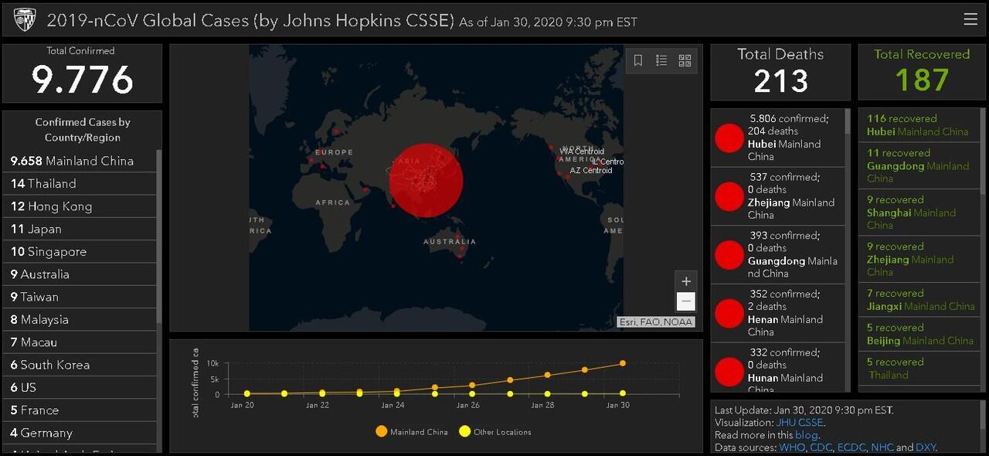
Task: Select the Henan 352 confirmed entry
Action: (x=777, y=313)
